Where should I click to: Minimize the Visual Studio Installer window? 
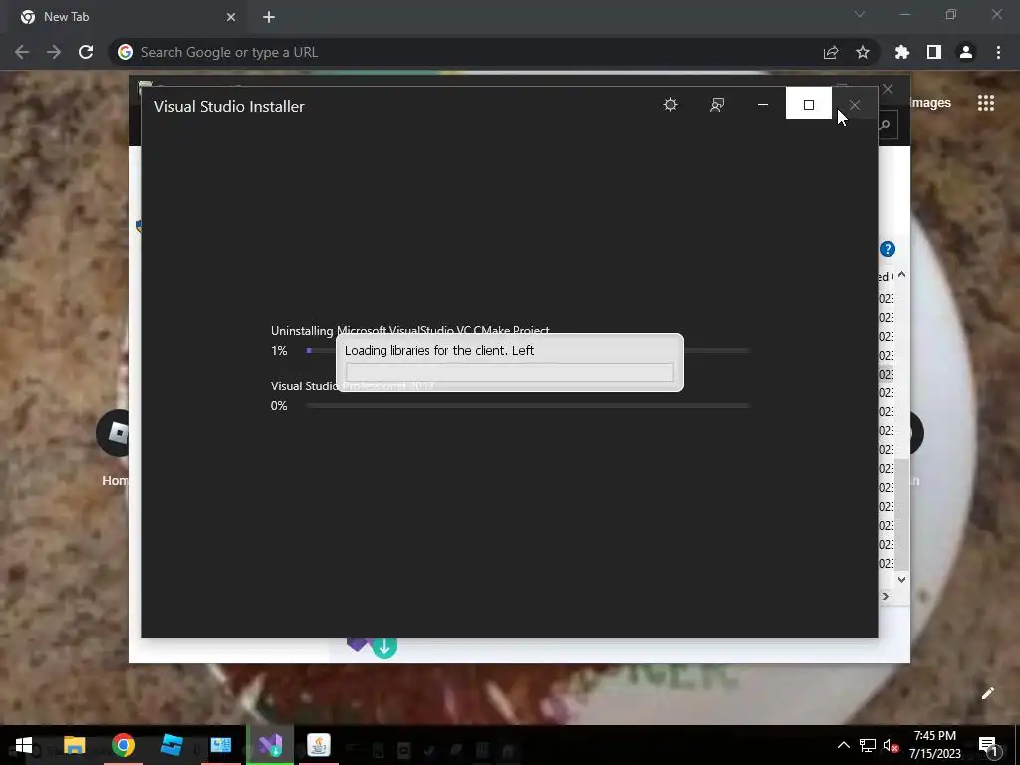762,104
